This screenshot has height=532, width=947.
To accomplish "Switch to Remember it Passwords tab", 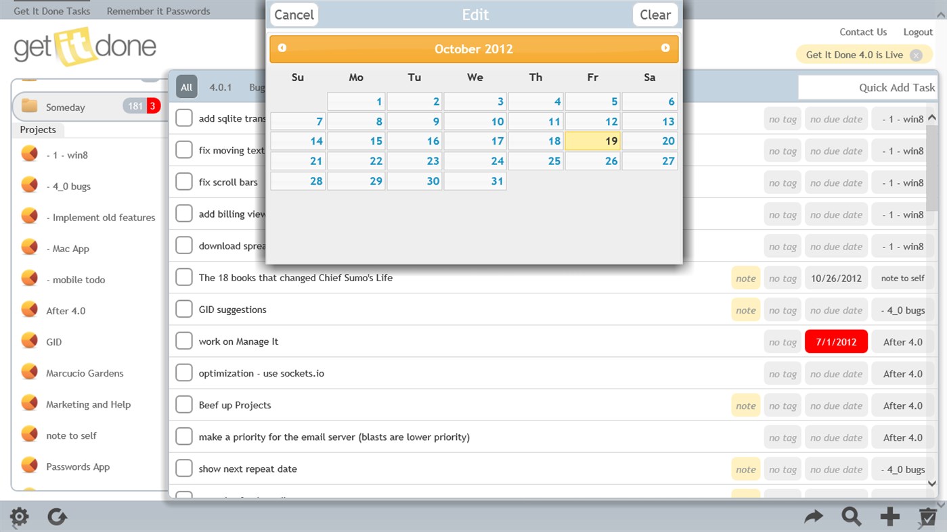I will [158, 10].
